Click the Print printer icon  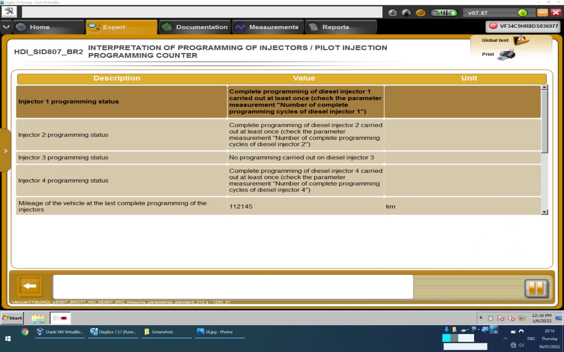[507, 55]
